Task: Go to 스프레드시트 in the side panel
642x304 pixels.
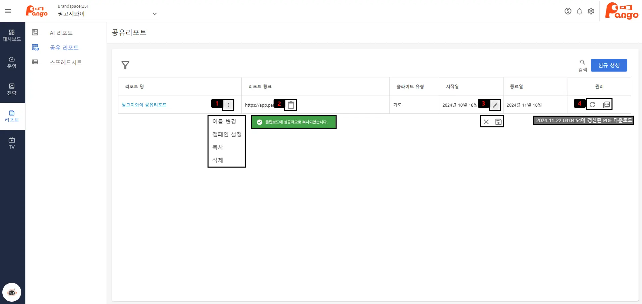Action: pos(66,62)
